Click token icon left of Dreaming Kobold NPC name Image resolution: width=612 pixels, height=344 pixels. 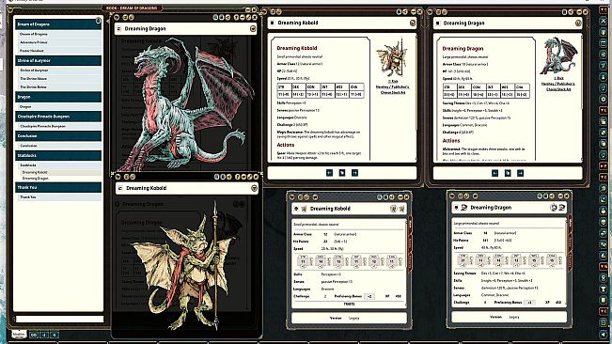tap(304, 209)
